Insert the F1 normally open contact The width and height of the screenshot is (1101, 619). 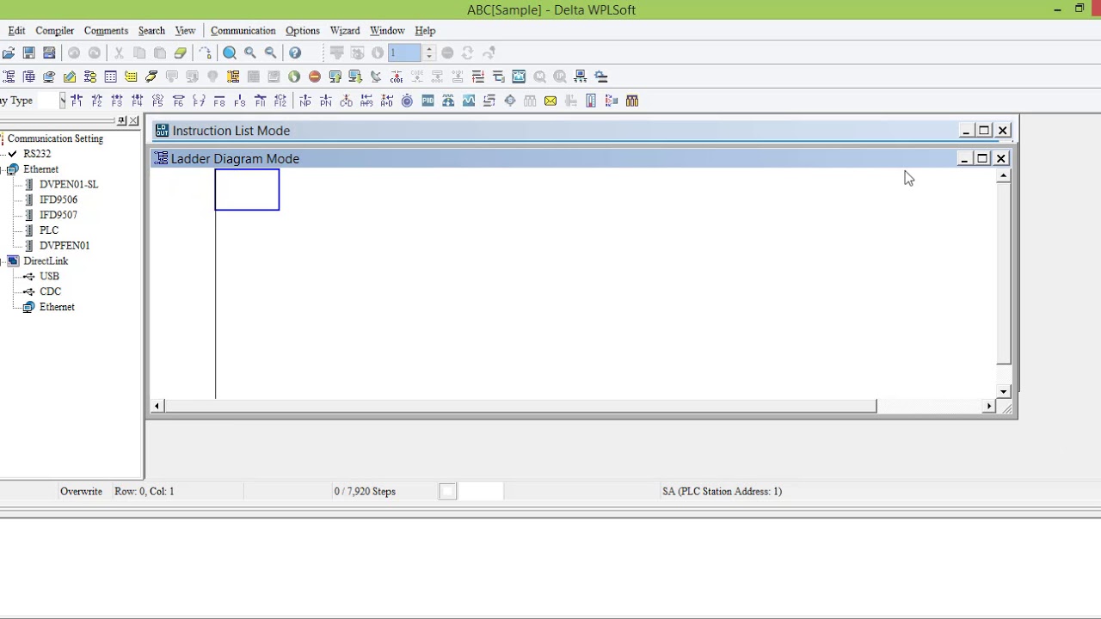[x=76, y=101]
